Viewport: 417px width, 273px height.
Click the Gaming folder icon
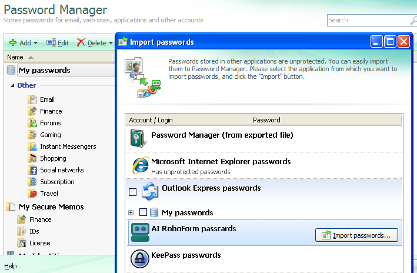(32, 135)
